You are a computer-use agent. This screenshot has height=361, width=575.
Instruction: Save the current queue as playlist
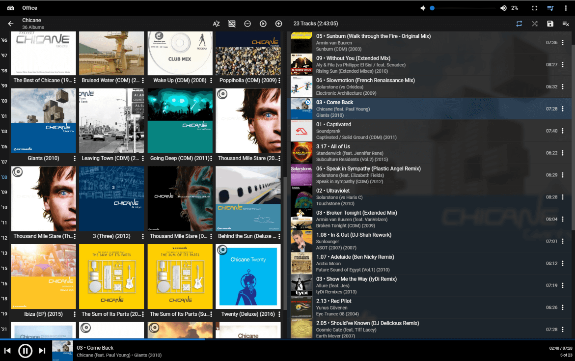550,24
